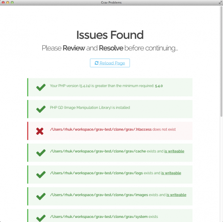The height and width of the screenshot is (222, 223).
Task: Zoom the window using the green button
Action: click(x=12, y=3)
